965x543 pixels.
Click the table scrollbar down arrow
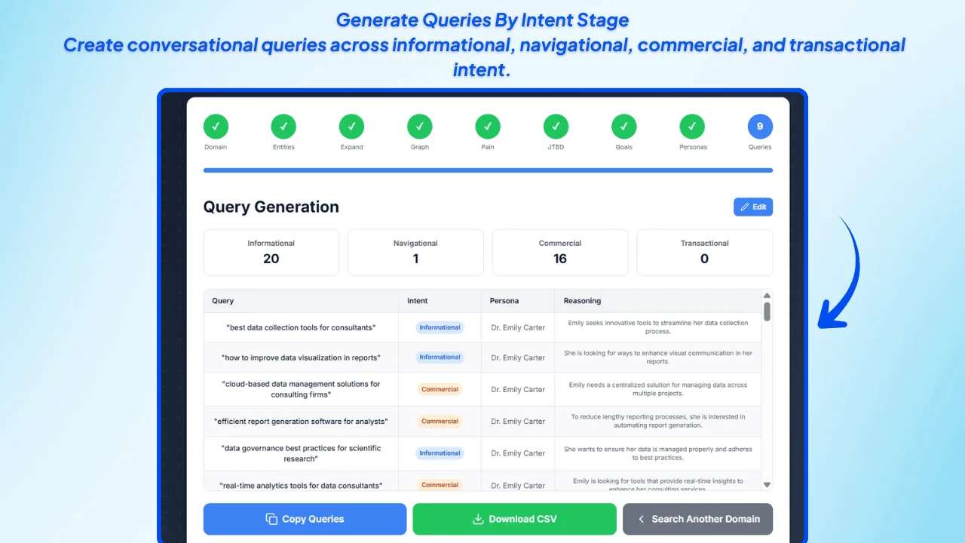coord(767,485)
